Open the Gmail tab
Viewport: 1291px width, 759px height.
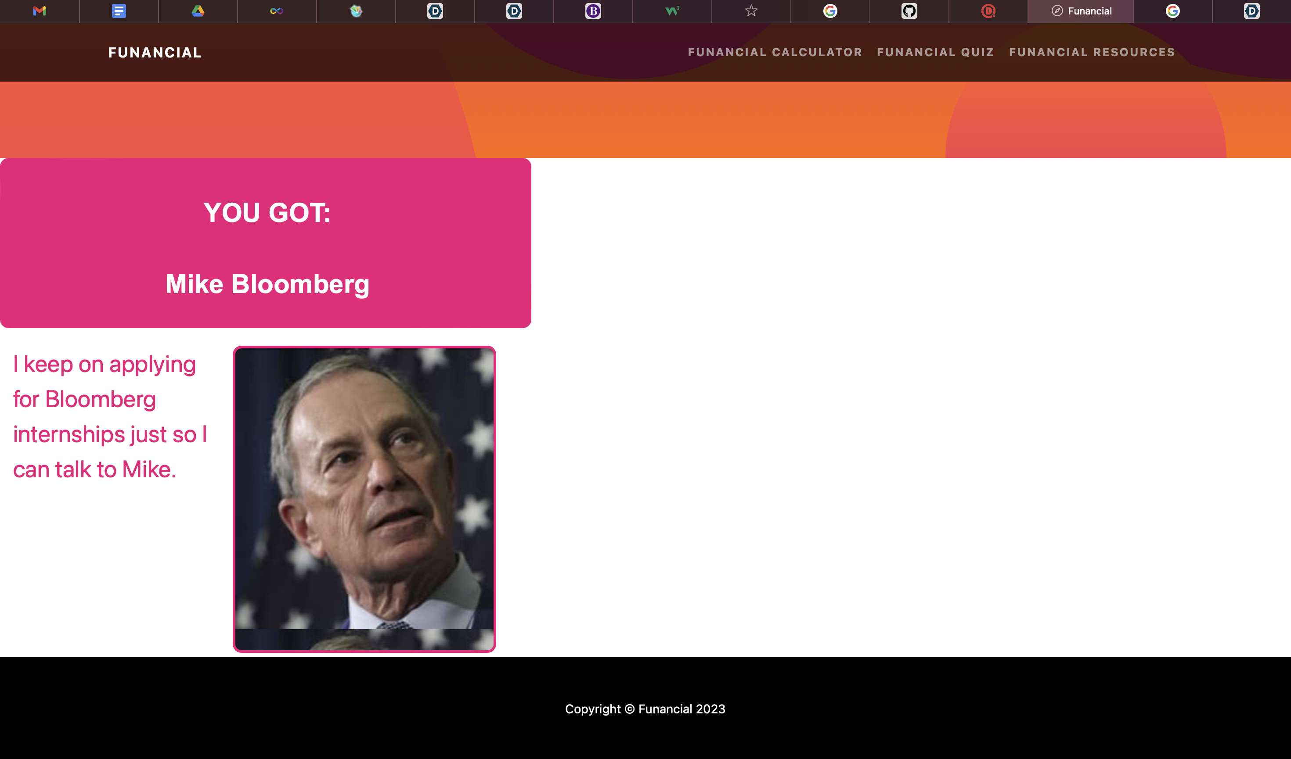[x=40, y=11]
